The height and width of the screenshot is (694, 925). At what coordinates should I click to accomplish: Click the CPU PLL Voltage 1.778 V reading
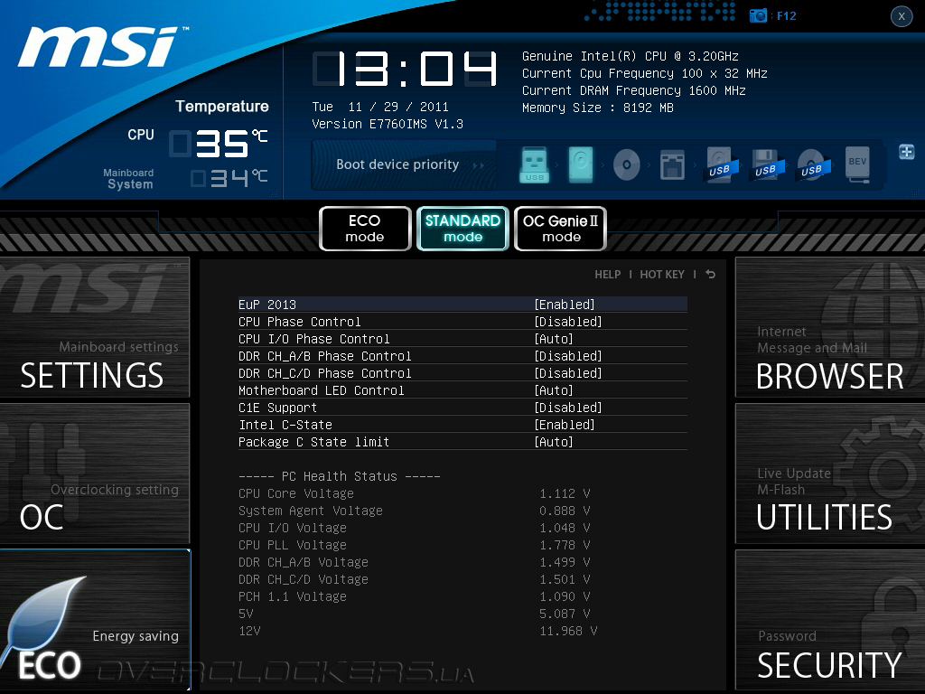tap(565, 545)
